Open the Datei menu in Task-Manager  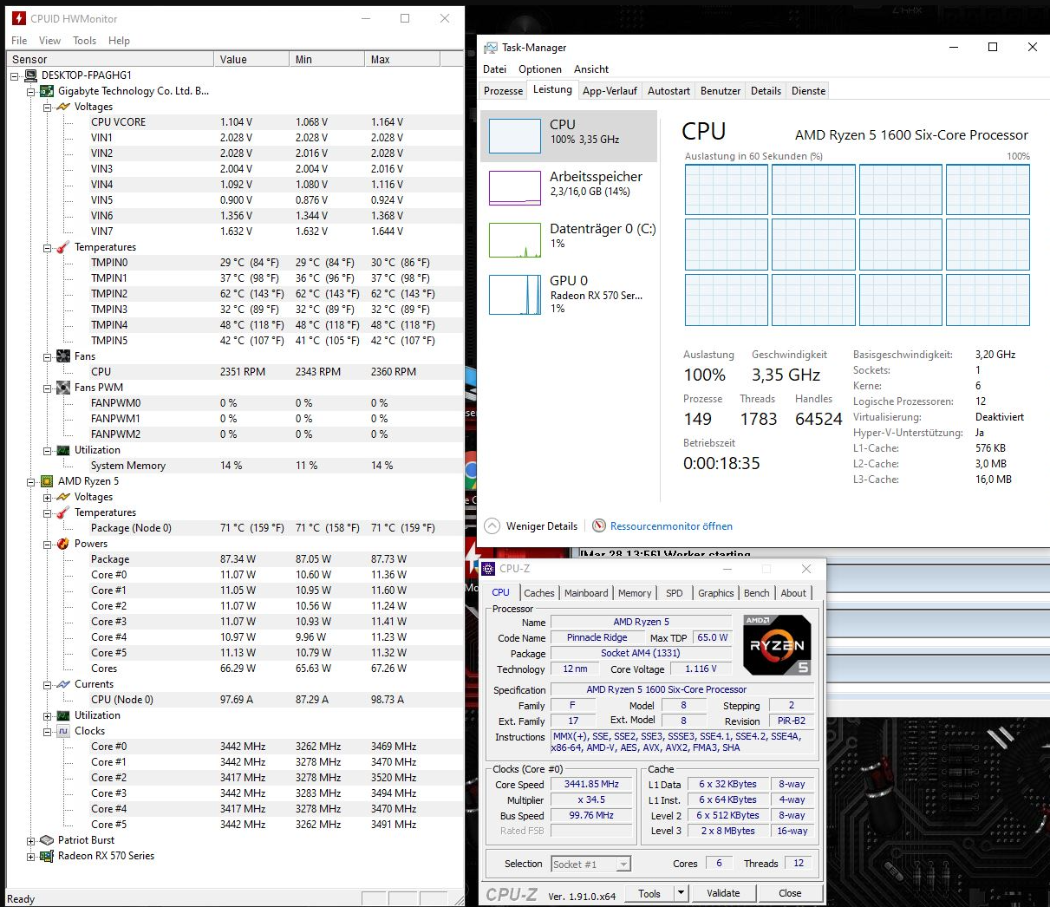click(x=494, y=69)
